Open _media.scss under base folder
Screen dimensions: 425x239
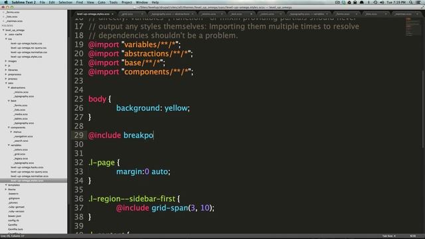pos(21,114)
